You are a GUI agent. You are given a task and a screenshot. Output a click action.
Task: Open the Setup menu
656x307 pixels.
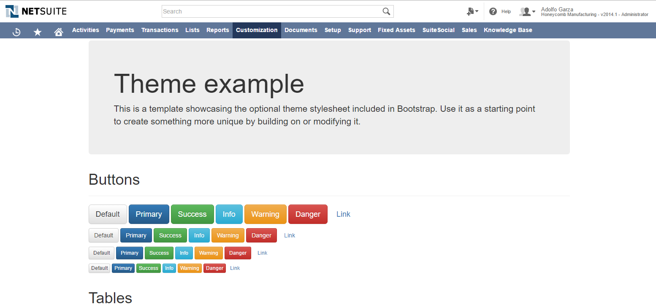click(x=333, y=30)
